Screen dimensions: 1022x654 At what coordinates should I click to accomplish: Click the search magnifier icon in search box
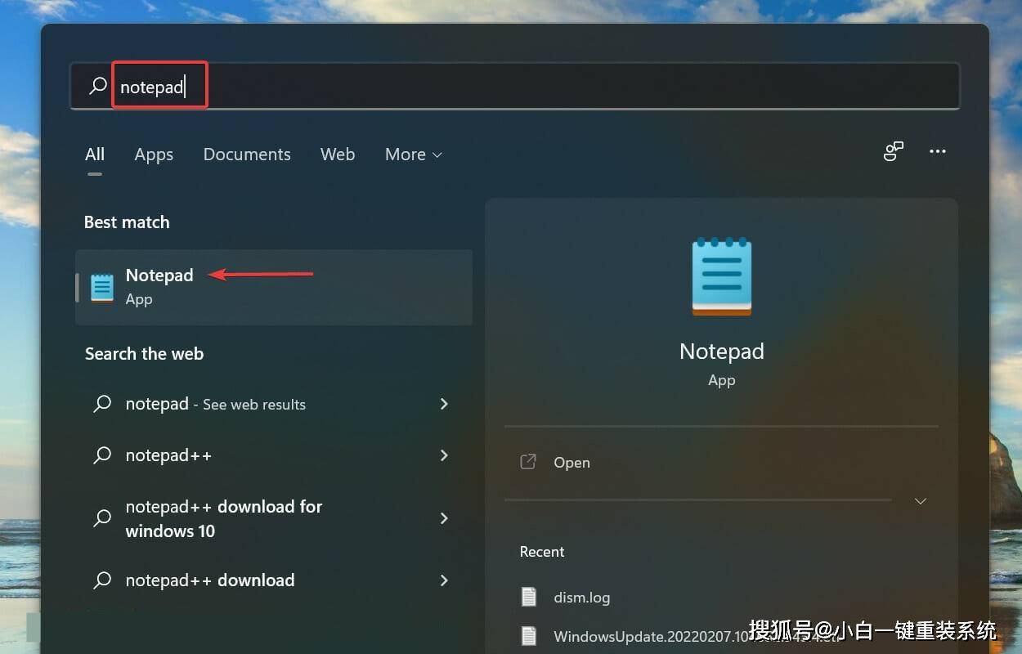[x=98, y=86]
